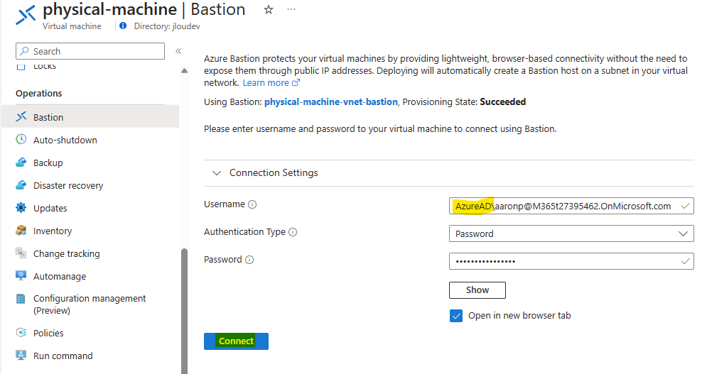Collapse the Connection Settings section

pos(217,173)
